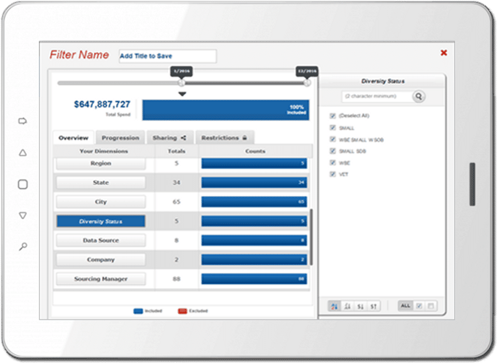Viewport: 497px width, 363px height.
Task: Select the Sourcing Manager dimension button
Action: (x=101, y=279)
